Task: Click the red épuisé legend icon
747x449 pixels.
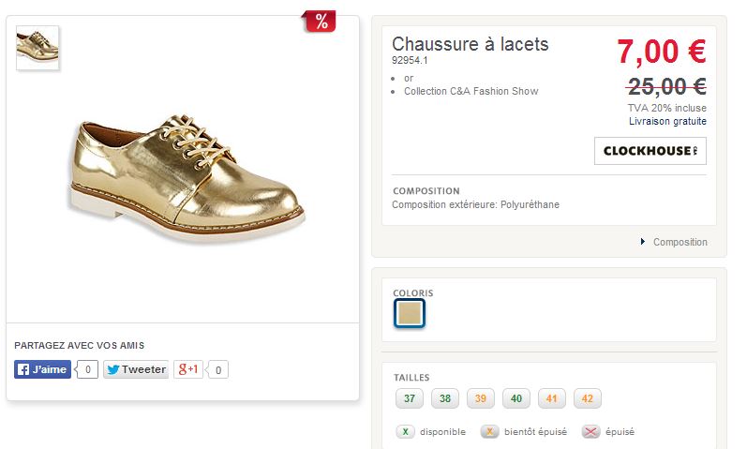Action: point(590,432)
